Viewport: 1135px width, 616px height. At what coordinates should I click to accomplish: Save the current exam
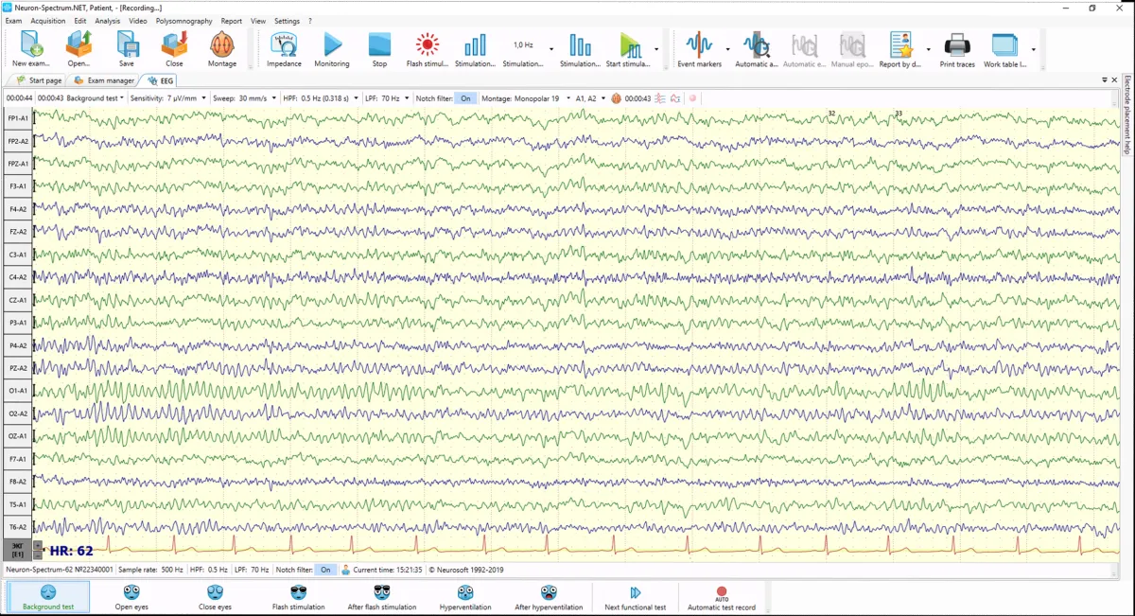(126, 49)
